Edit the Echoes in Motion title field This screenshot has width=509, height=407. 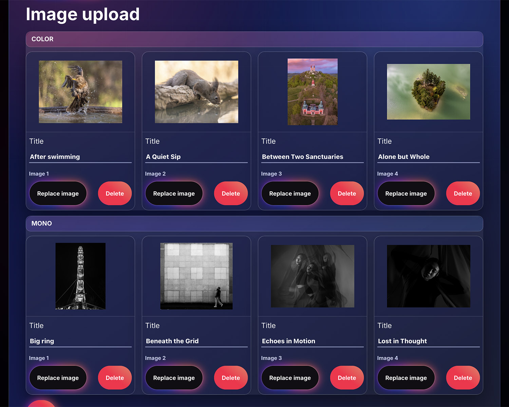313,341
